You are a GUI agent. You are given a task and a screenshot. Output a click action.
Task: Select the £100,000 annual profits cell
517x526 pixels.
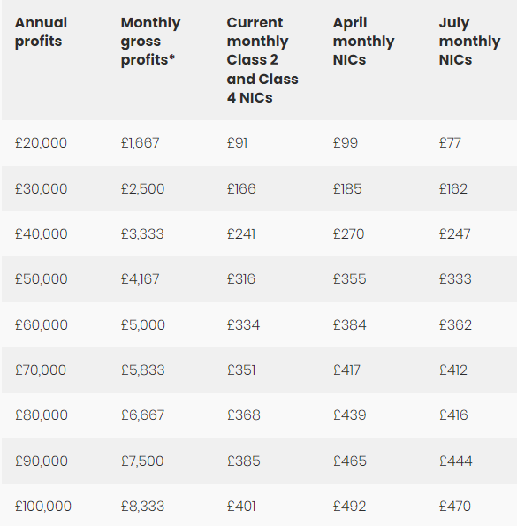click(x=43, y=507)
